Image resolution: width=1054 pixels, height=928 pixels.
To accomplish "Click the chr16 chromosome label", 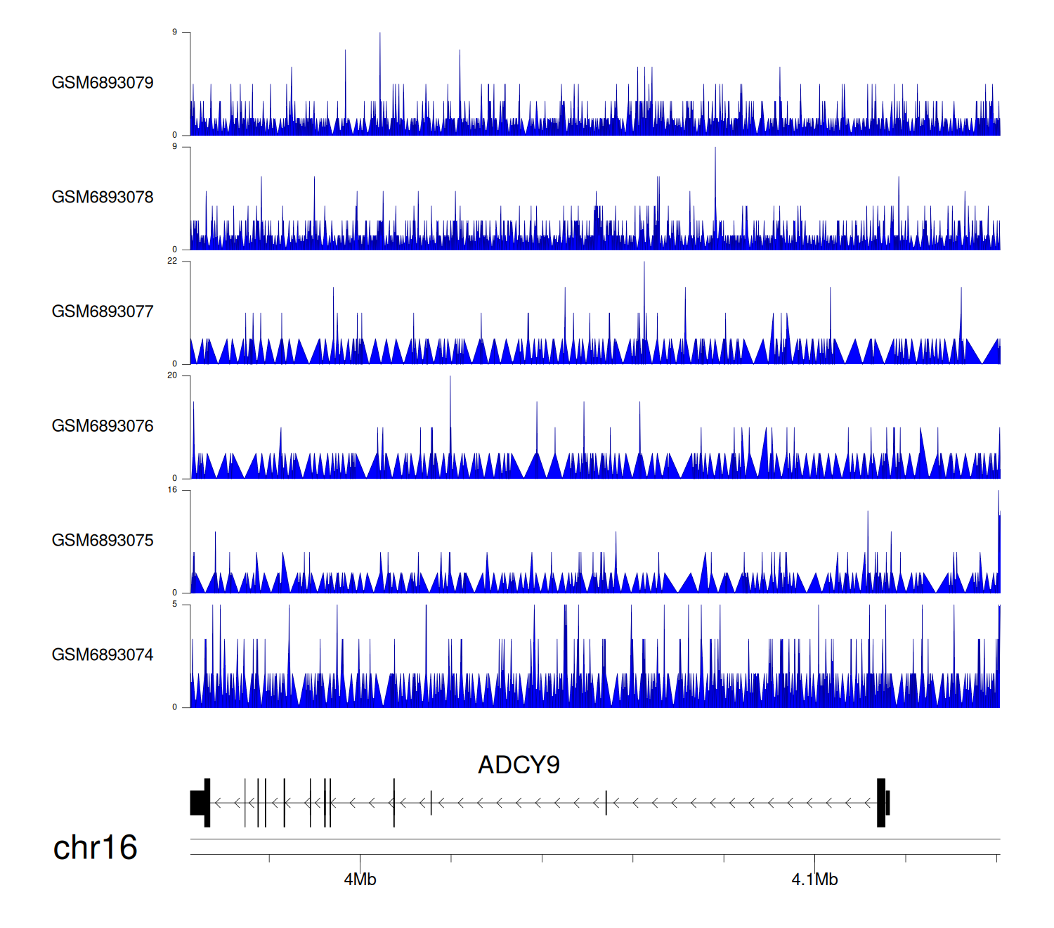I will tap(95, 848).
